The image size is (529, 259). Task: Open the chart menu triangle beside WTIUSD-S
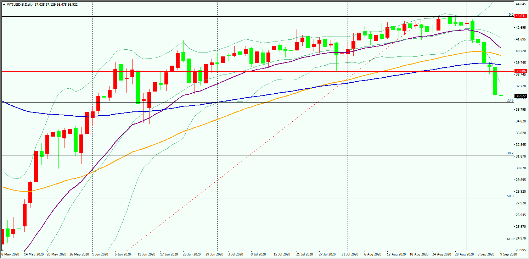4,4
